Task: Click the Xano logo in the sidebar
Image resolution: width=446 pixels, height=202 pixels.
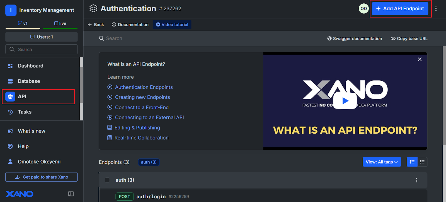Action: click(19, 194)
